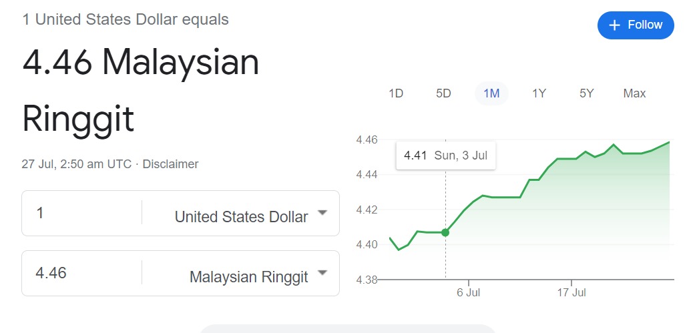Click the 17 Jul axis label
The image size is (695, 333).
571,293
